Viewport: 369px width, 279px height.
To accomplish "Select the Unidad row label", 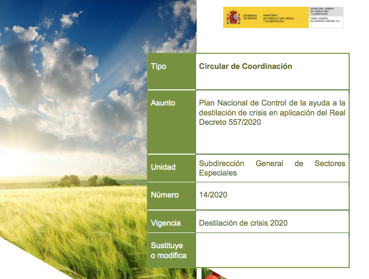I will 163,168.
